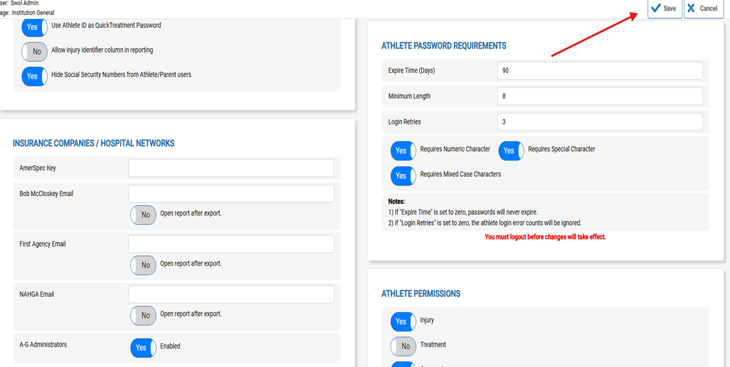730x367 pixels.
Task: Toggle Requires Numeric Character switch
Action: [x=403, y=151]
